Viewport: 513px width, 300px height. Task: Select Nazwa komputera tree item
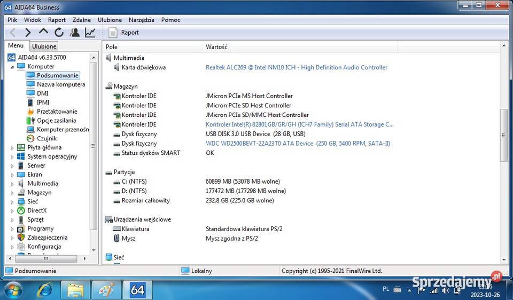(x=61, y=84)
